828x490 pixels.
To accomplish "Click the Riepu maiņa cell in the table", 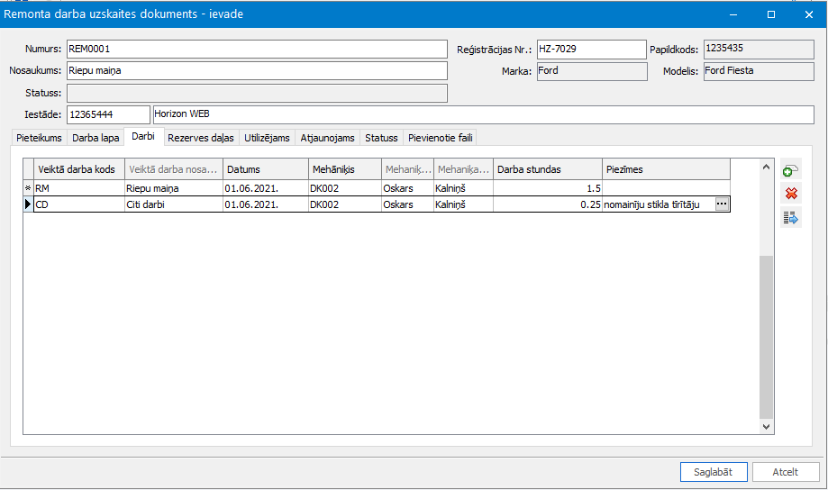I will tap(174, 188).
